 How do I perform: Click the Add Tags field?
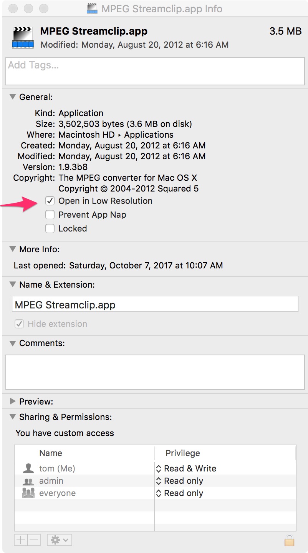(154, 71)
